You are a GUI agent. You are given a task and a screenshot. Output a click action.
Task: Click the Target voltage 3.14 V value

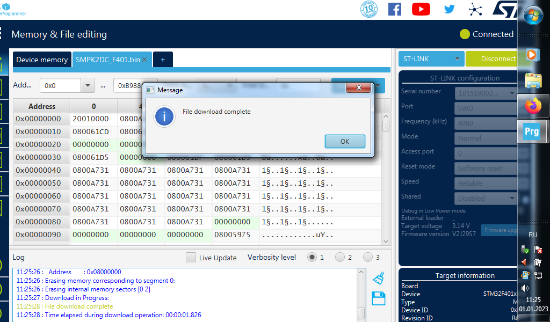click(x=461, y=226)
